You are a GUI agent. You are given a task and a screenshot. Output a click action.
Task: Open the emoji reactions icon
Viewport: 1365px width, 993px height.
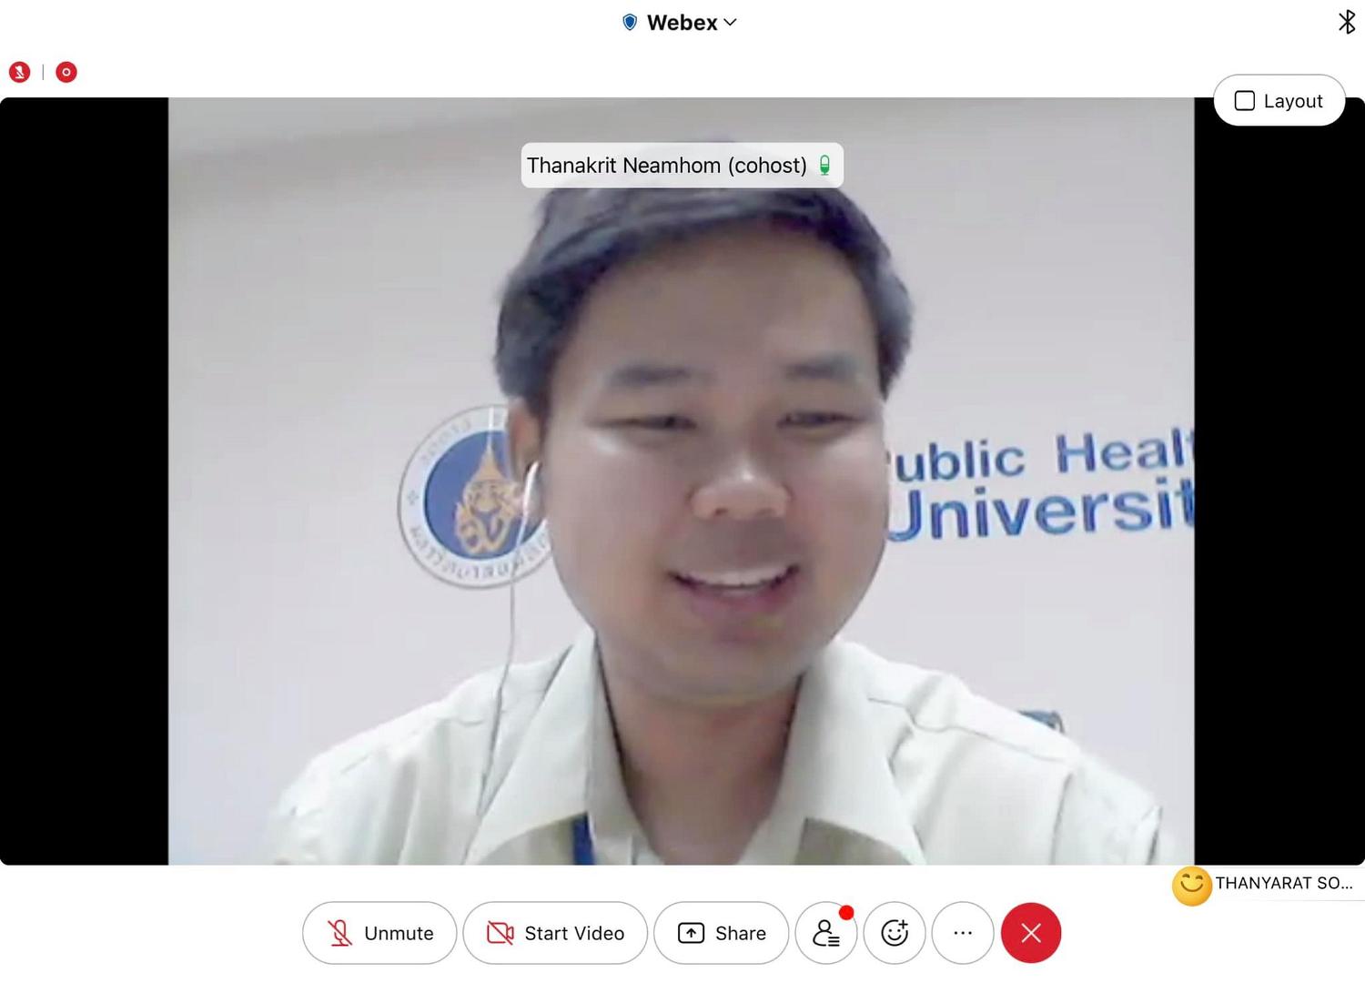pyautogui.click(x=895, y=933)
